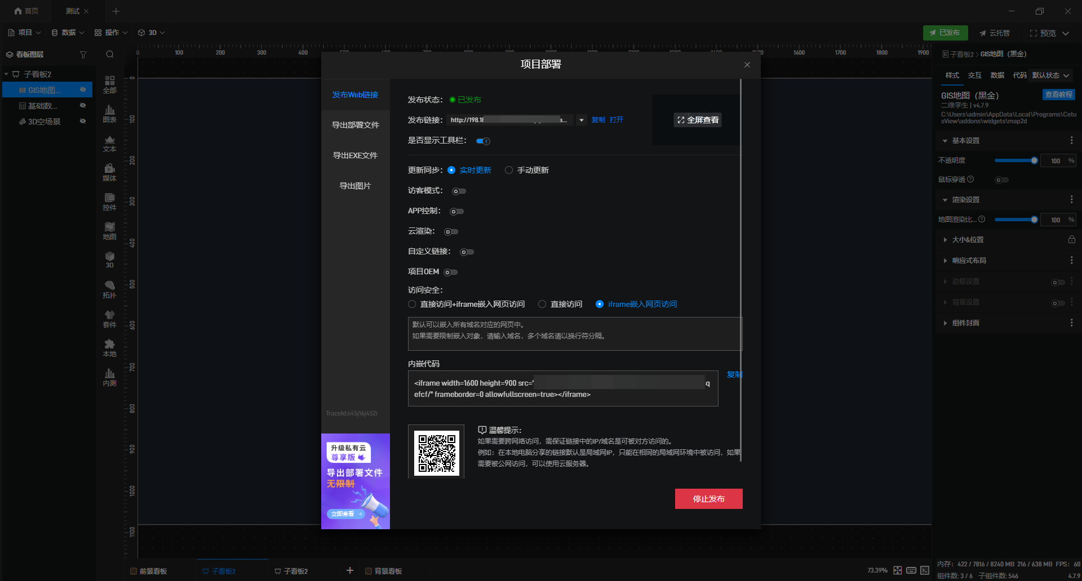Open the 地图 map components icon
The image size is (1082, 581).
[x=109, y=231]
